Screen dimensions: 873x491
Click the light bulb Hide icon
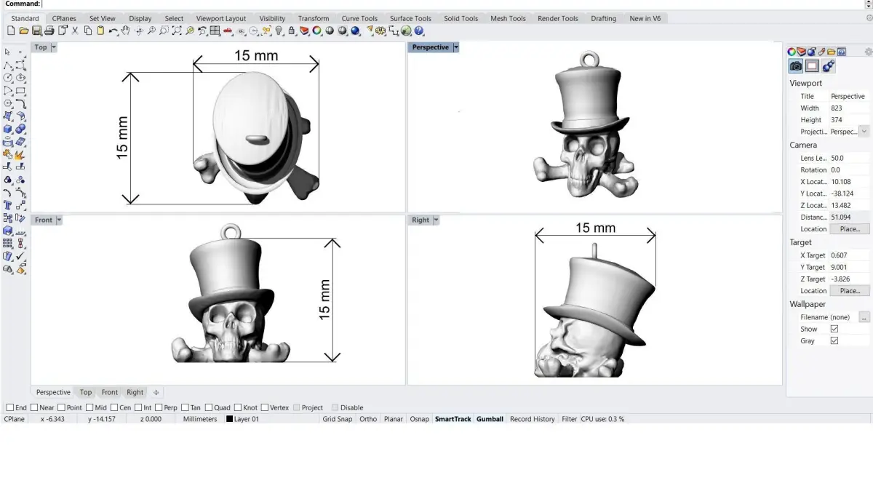(279, 31)
